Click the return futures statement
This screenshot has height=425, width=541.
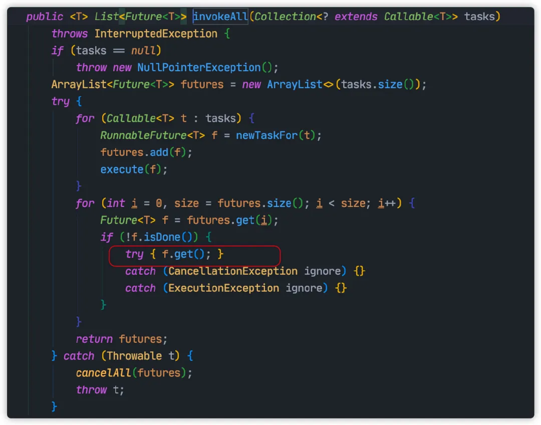coord(121,339)
